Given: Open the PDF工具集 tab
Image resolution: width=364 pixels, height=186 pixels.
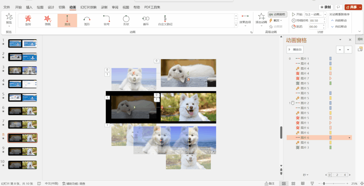Looking at the screenshot, I should point(152,7).
